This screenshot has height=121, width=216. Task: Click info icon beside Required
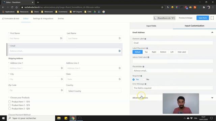(x=141, y=76)
